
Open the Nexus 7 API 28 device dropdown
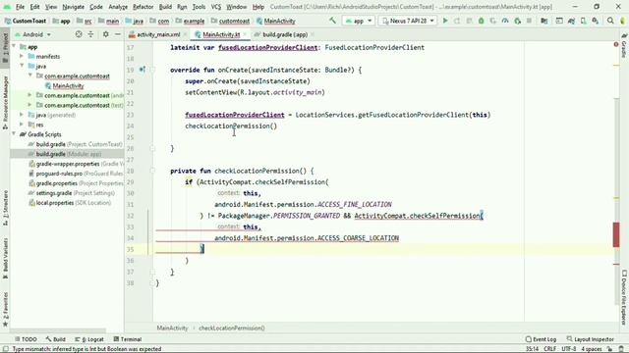(x=408, y=21)
